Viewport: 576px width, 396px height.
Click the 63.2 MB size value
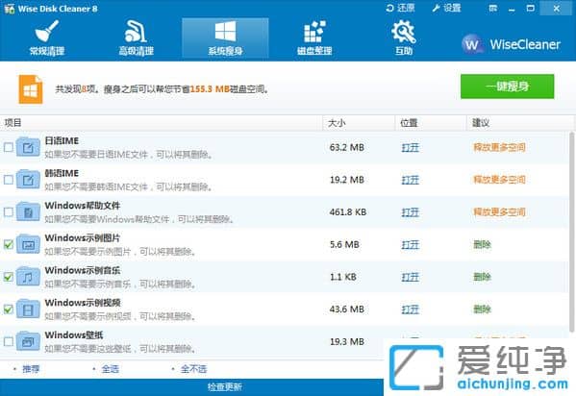347,147
